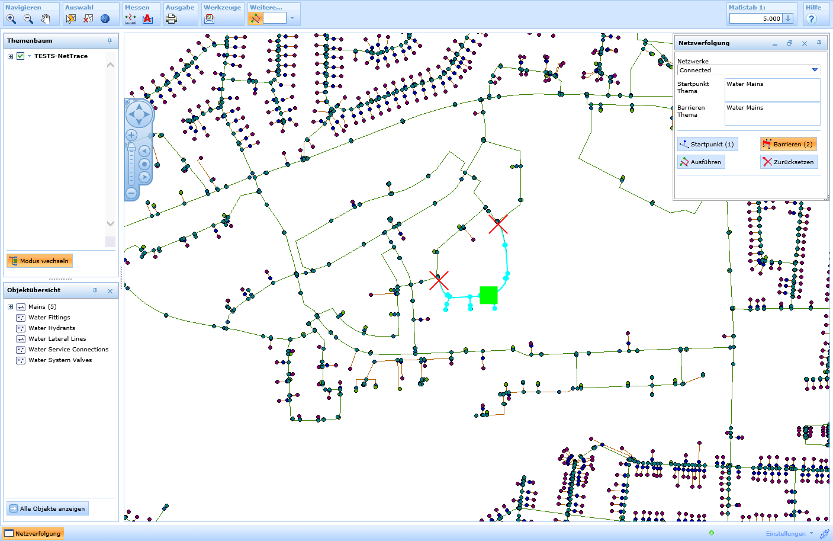
Task: Click the Ausführen button
Action: tap(701, 162)
